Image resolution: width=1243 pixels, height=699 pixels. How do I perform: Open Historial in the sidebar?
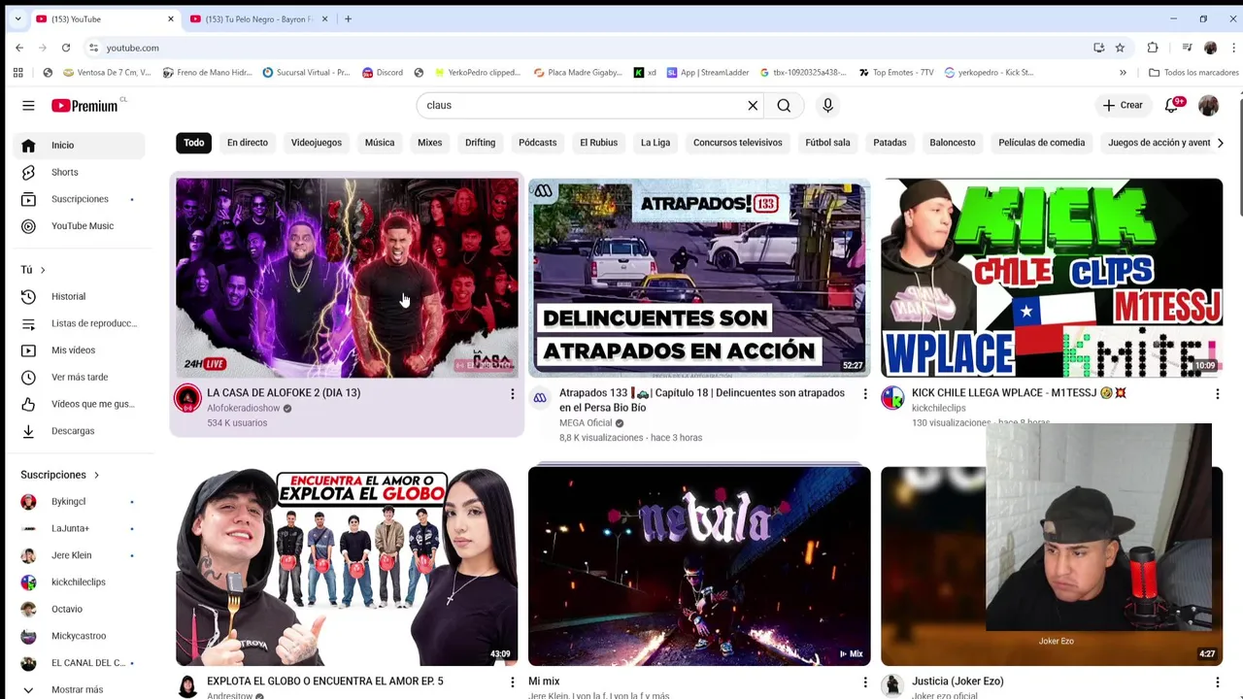tap(80, 296)
